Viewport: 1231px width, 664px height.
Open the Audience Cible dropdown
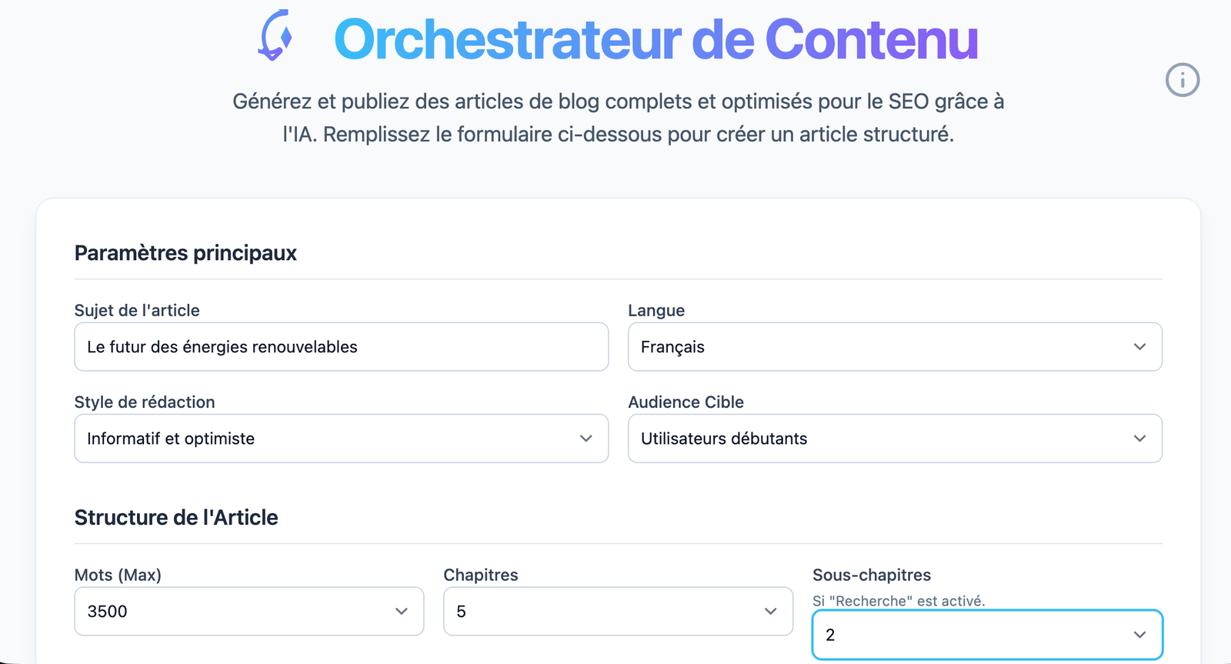pyautogui.click(x=895, y=439)
